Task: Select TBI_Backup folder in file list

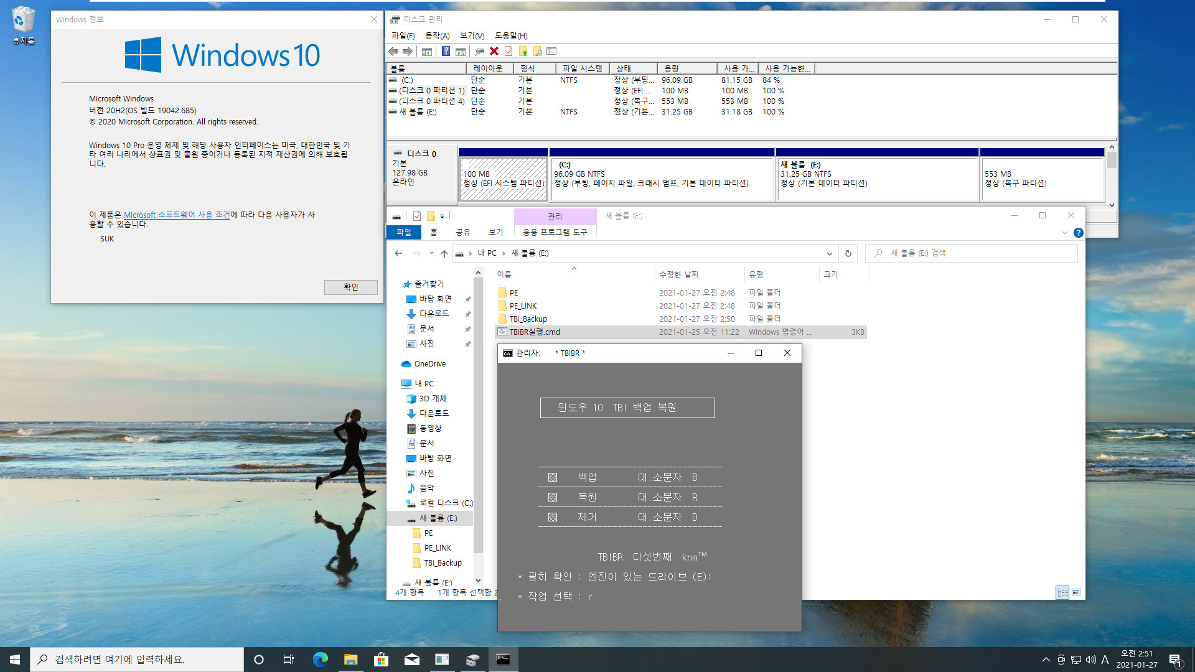Action: (528, 319)
